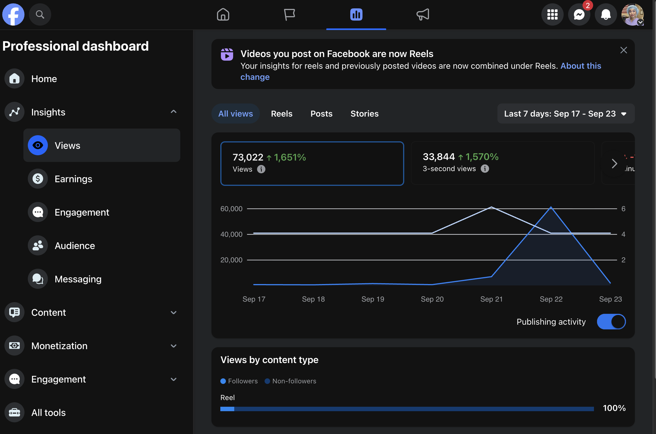Open Messaging in the sidebar

click(102, 279)
